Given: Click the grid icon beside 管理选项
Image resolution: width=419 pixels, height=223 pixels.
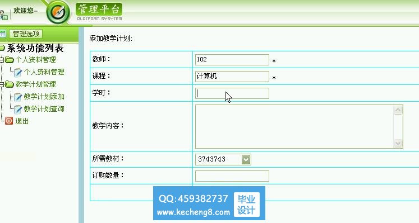Looking at the screenshot, I should [x=2, y=34].
